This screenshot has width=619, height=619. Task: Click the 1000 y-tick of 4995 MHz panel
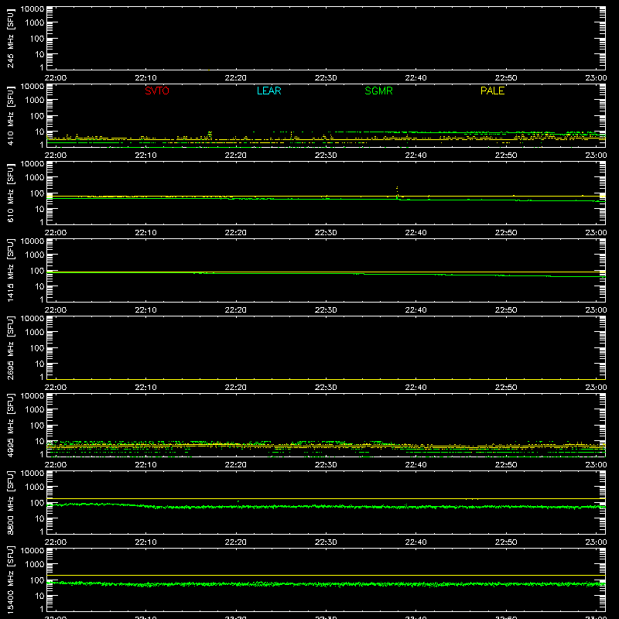point(35,410)
